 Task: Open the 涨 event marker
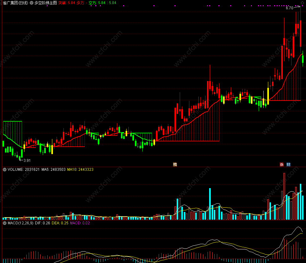(282, 165)
